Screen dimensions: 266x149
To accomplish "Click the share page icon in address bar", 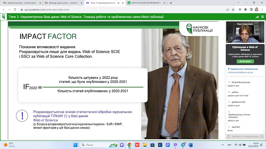I will 228,10.
